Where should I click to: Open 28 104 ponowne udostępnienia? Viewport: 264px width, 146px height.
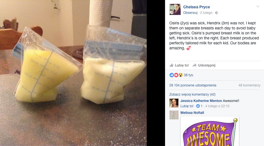(x=193, y=85)
